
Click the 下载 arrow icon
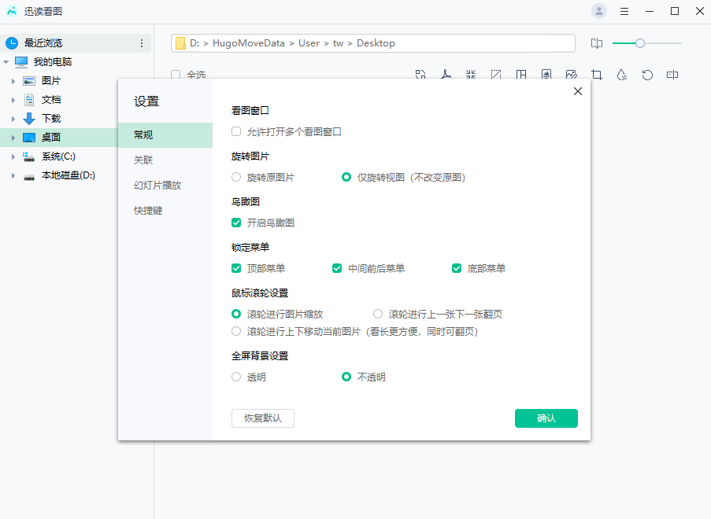tap(29, 119)
